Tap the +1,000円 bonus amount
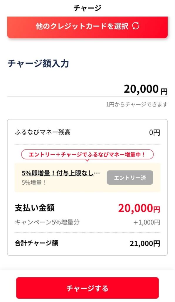The height and width of the screenshot is (302, 175). [147, 222]
